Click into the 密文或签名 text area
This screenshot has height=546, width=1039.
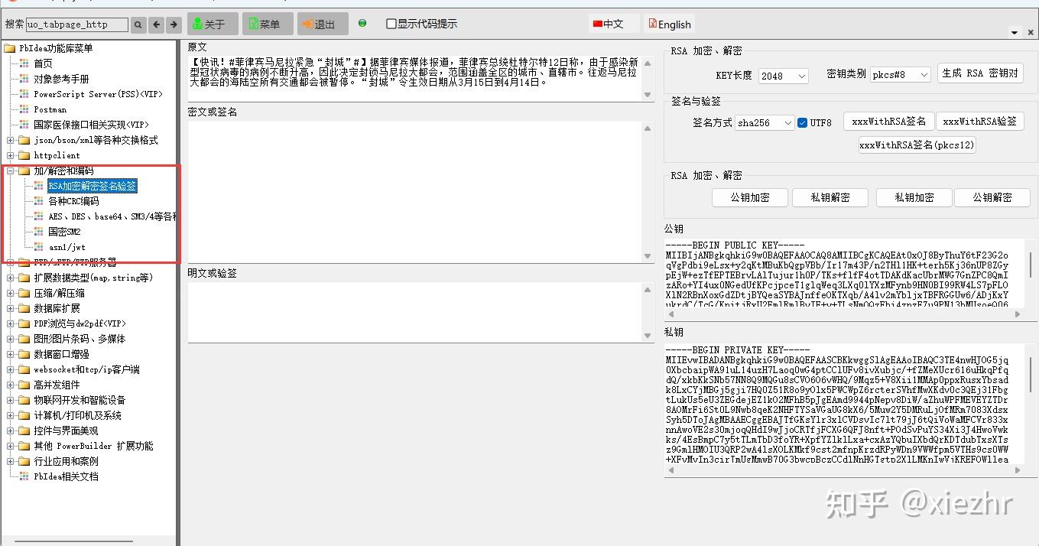(x=415, y=192)
